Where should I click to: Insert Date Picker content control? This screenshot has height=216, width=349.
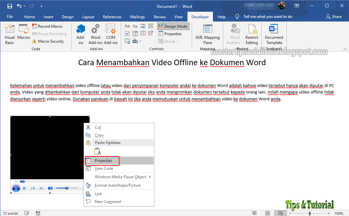(151, 34)
